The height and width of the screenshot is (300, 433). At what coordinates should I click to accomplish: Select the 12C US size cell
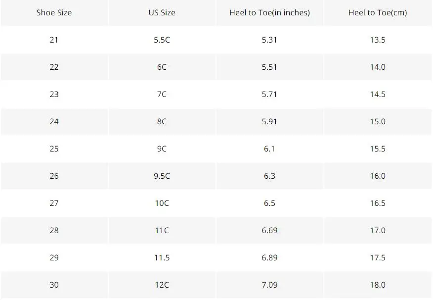click(162, 285)
